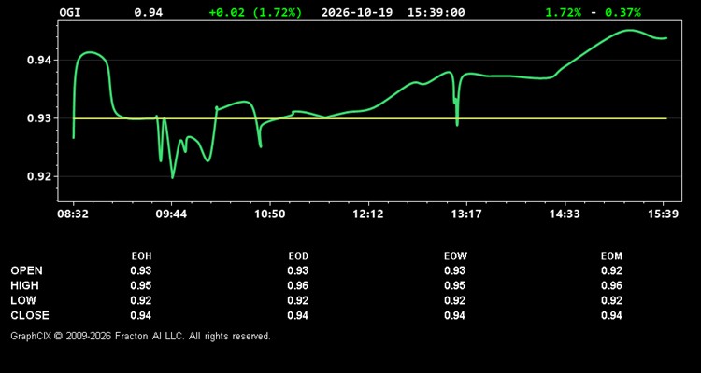This screenshot has height=373, width=701.
Task: Select the LOW row label
Action: coord(23,300)
